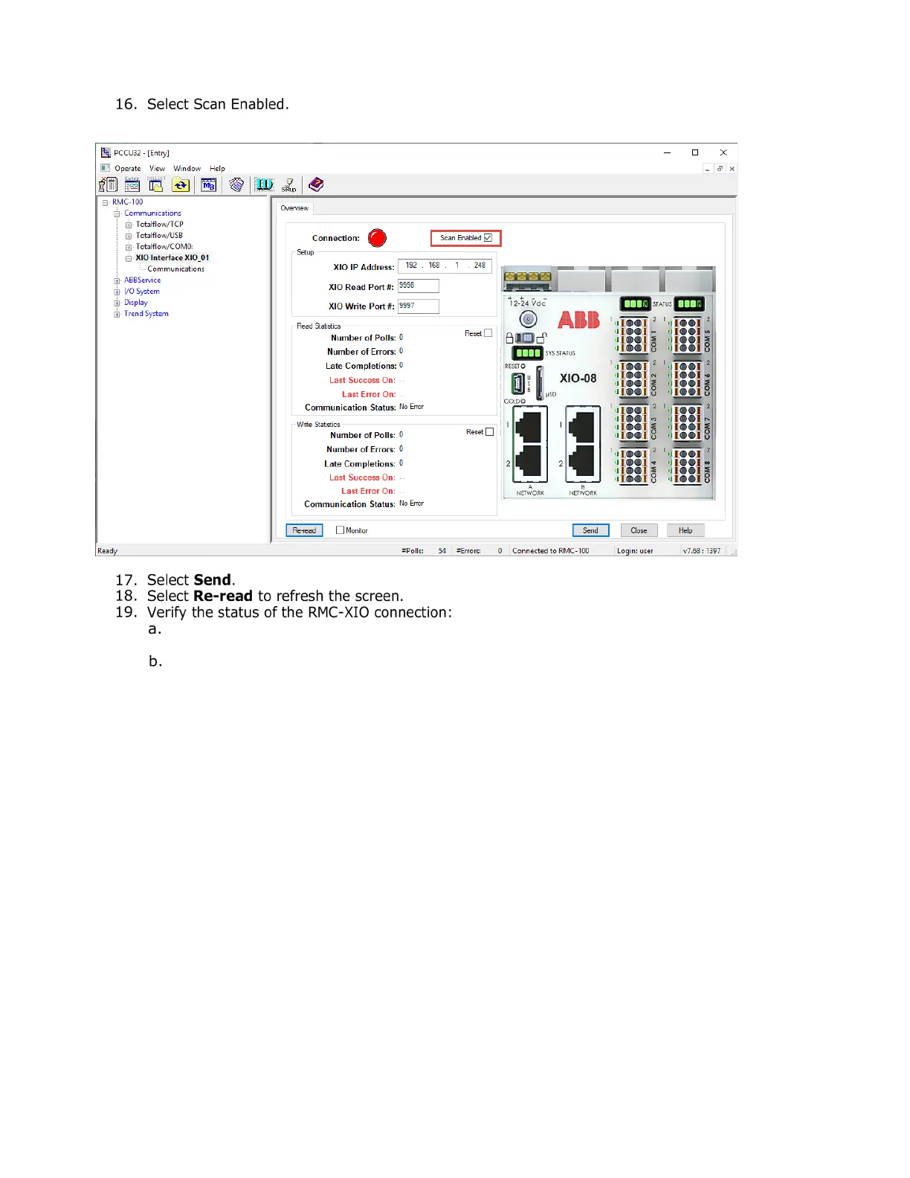This screenshot has height=1178, width=910.
Task: Select XIO Interface XIO_01 tree item
Action: (172, 258)
